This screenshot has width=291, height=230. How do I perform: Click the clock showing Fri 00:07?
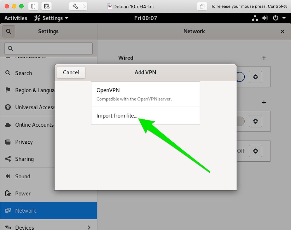coord(146,18)
